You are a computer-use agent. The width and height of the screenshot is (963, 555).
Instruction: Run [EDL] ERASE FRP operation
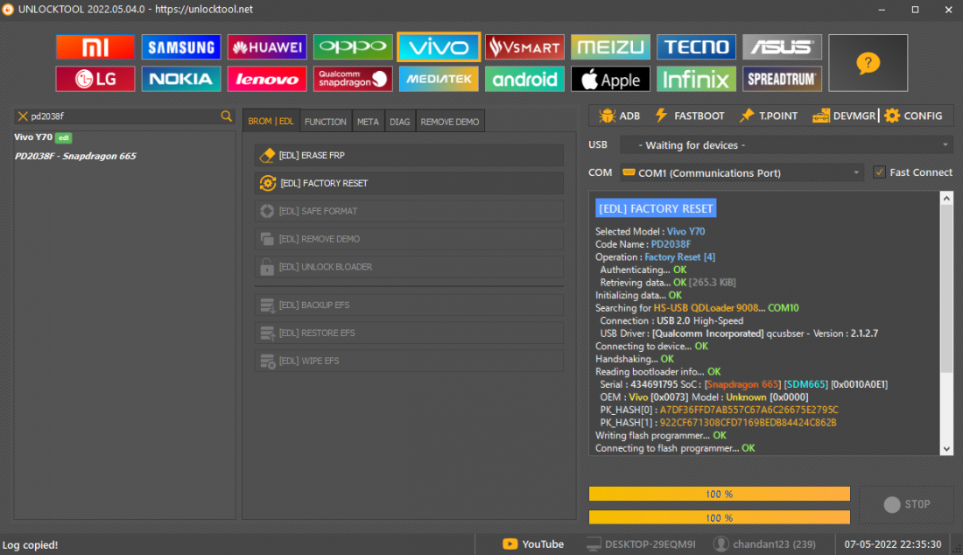coord(409,155)
